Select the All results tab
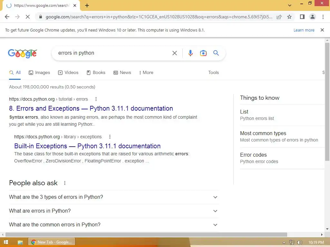330x247 pixels. [15, 72]
